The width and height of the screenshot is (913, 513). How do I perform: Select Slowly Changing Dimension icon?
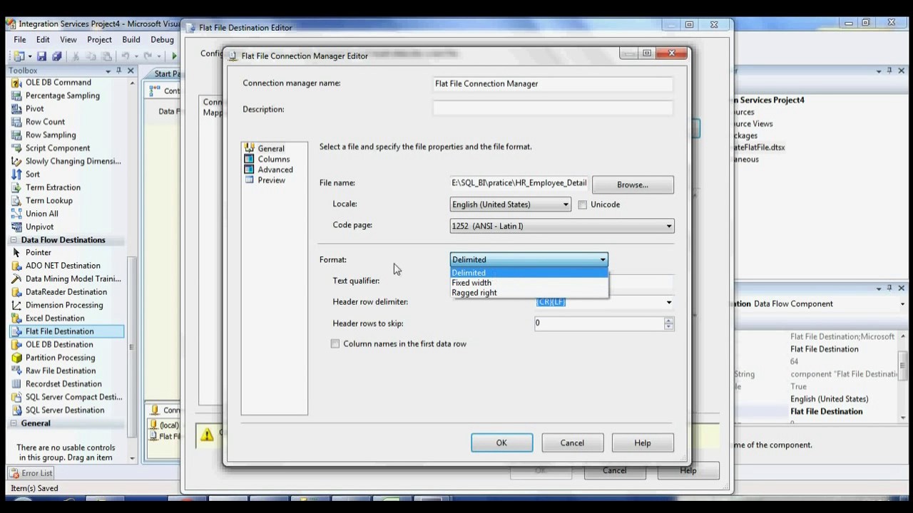17,161
